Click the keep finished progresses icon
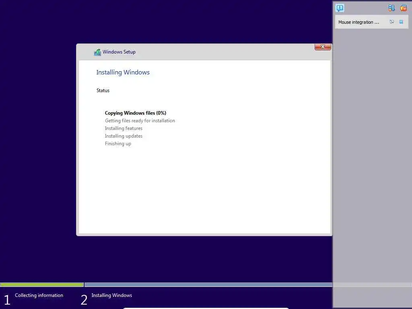The image size is (412, 309). 391,8
